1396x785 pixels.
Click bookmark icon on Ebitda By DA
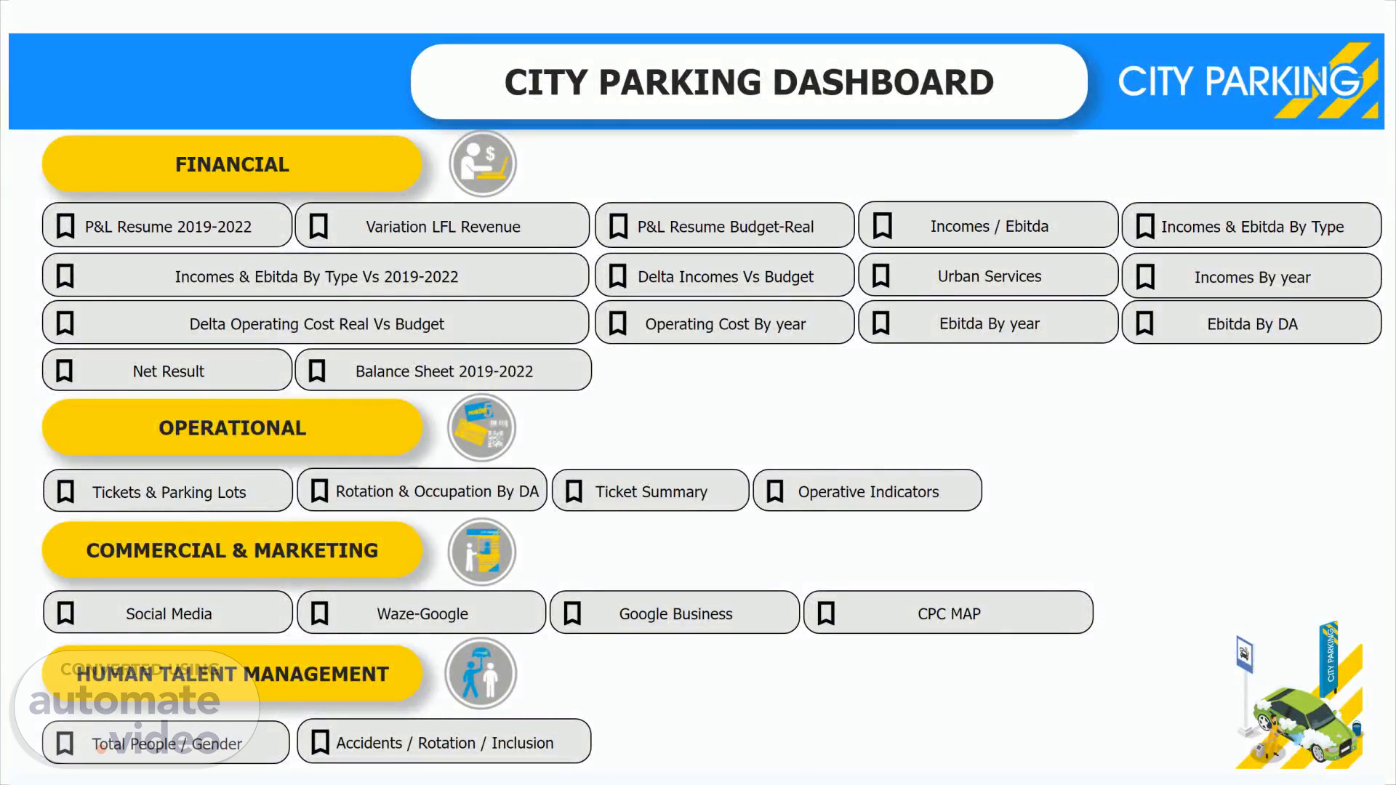point(1144,323)
